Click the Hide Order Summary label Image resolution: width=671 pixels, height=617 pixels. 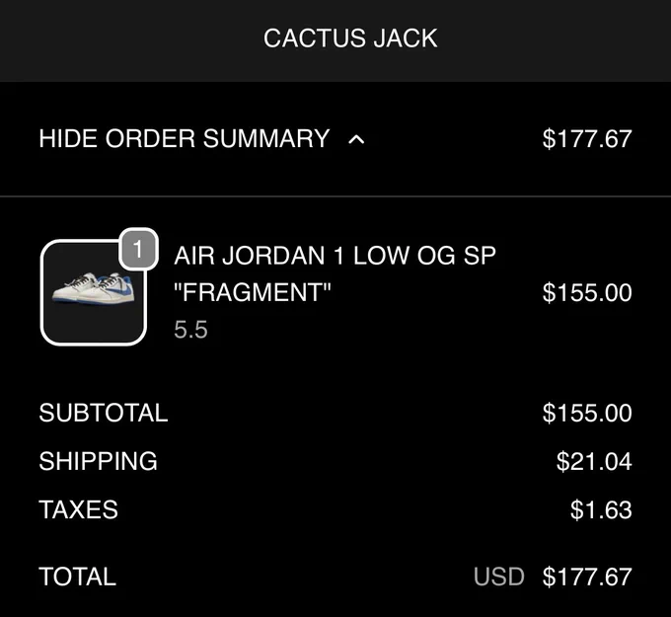click(x=185, y=139)
